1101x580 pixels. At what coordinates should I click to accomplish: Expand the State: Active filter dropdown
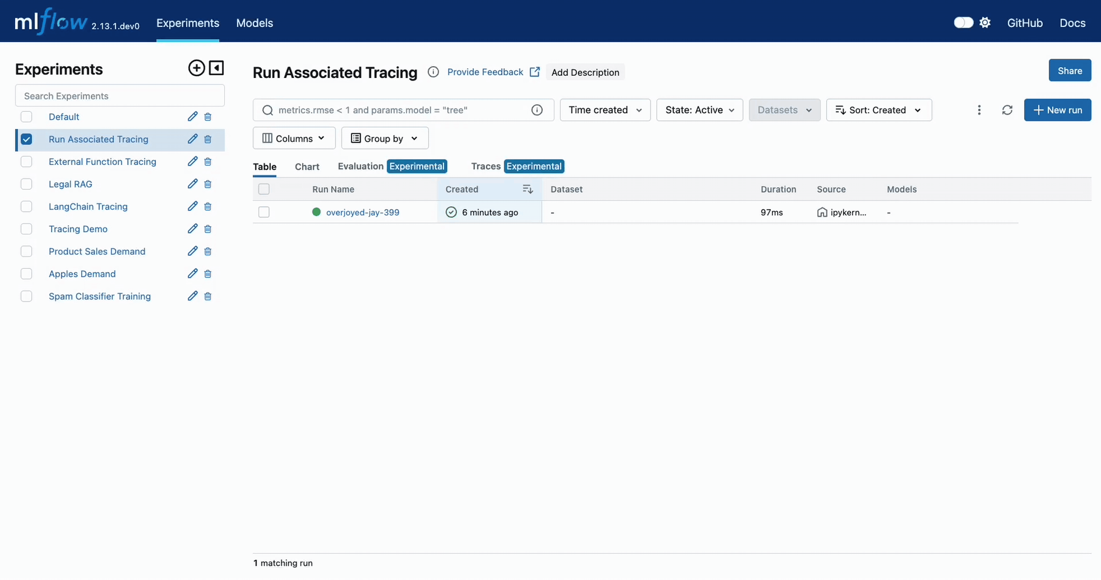pos(699,110)
